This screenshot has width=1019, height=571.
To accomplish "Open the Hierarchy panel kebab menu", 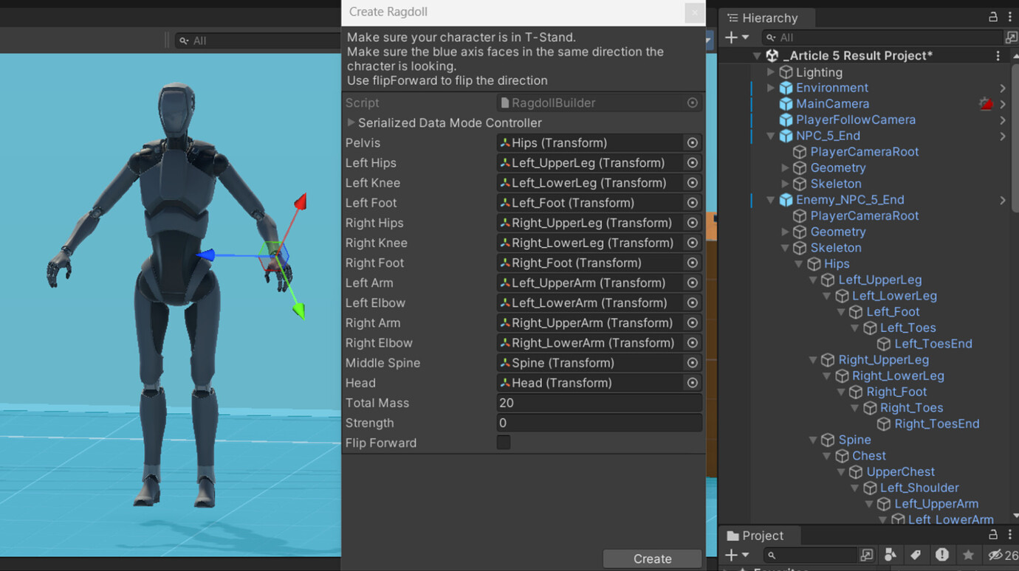I will (x=1010, y=17).
